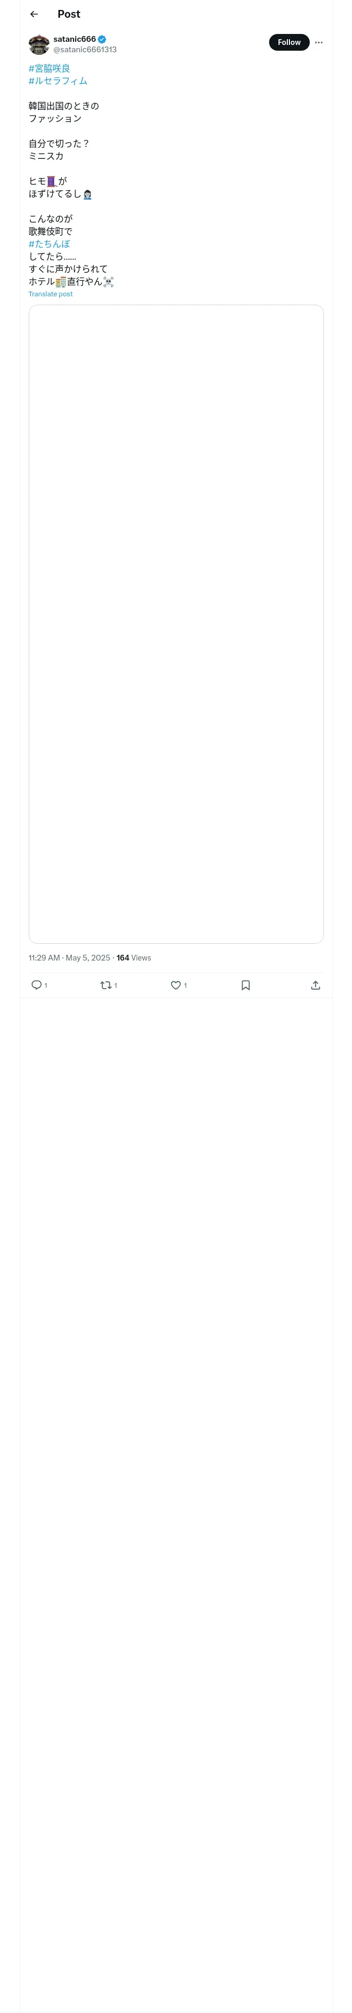Screen dimensions: 352x2013
Task: Click the blue verified badge
Action: (102, 39)
